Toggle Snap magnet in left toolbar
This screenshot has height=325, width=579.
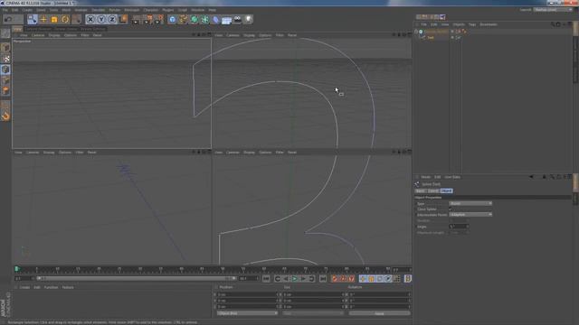pos(5,116)
